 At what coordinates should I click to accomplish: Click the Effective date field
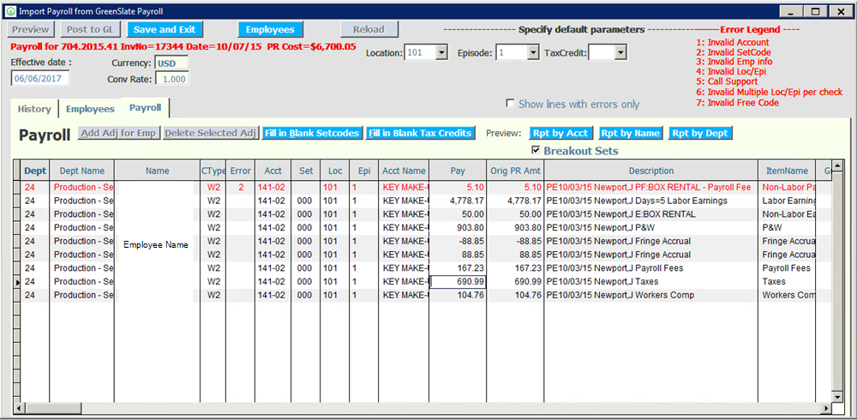(x=40, y=78)
